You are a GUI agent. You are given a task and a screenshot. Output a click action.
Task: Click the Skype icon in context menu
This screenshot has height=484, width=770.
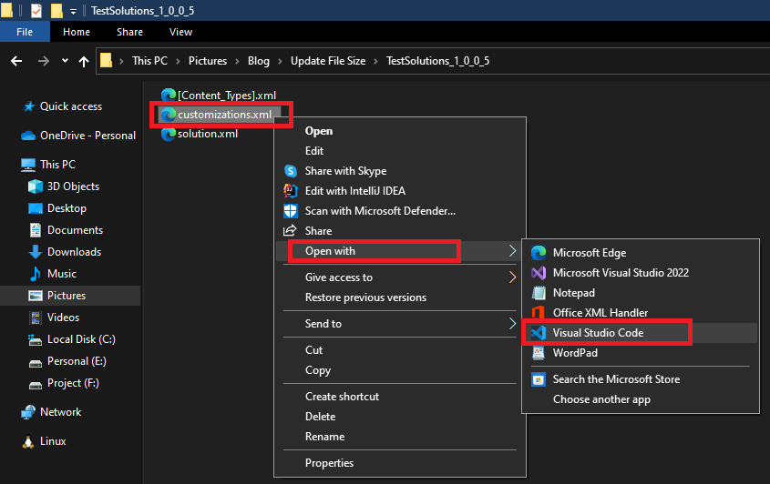pos(291,171)
